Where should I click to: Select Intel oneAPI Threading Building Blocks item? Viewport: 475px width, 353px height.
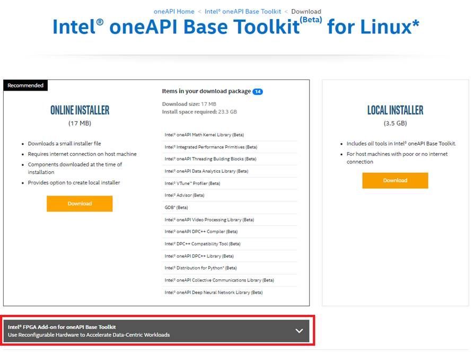click(x=210, y=159)
